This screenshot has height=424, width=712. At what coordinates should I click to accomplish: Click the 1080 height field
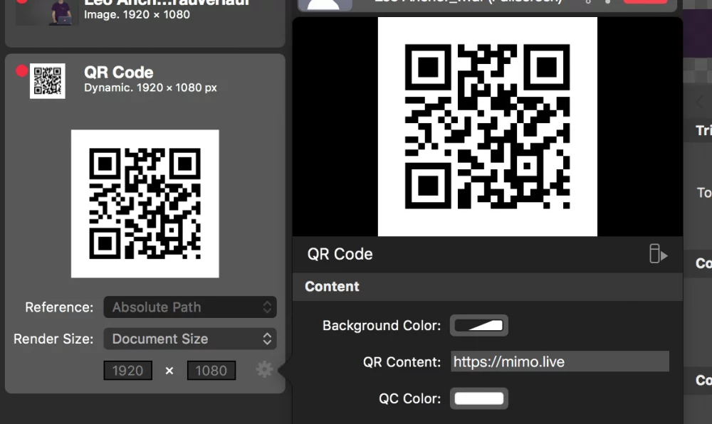click(211, 371)
